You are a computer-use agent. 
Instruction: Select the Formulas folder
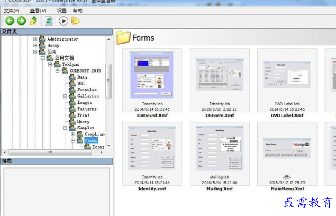[x=87, y=90]
